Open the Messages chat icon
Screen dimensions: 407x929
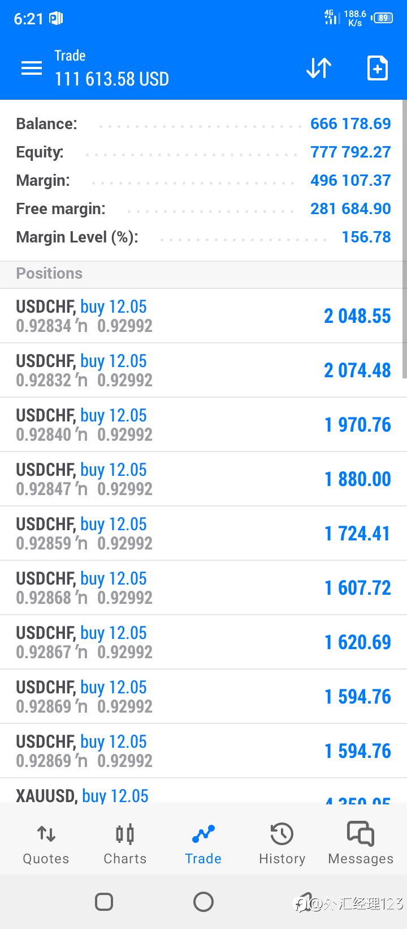361,834
